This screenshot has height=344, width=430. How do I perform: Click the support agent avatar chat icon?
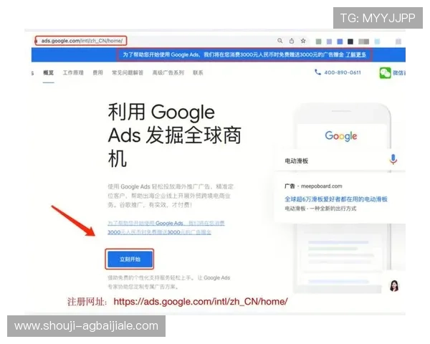(x=394, y=286)
